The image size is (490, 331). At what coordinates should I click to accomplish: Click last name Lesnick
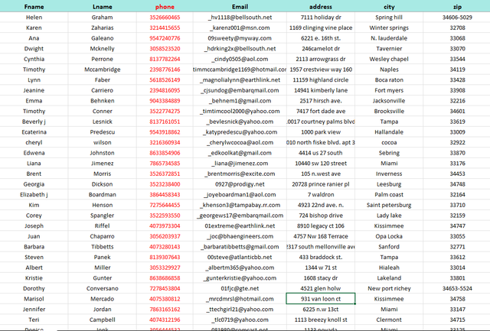point(102,122)
